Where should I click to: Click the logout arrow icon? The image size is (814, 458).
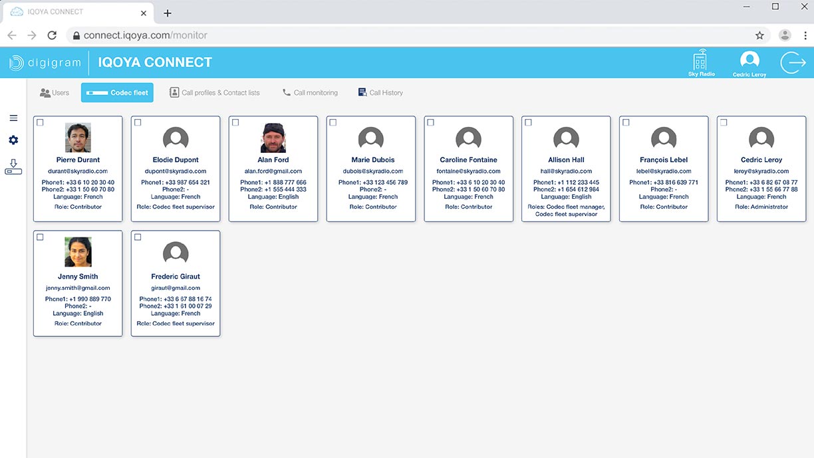[793, 62]
